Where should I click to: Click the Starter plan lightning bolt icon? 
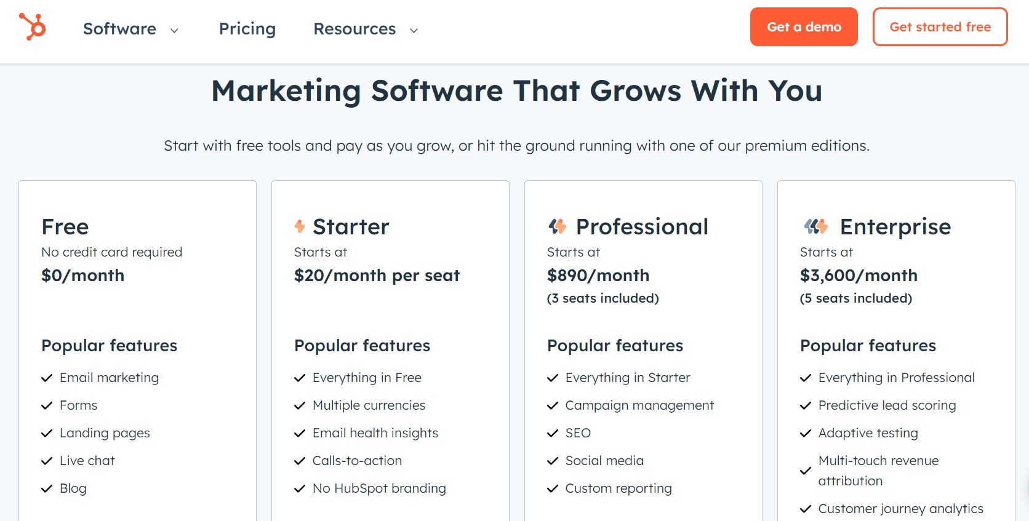tap(300, 226)
